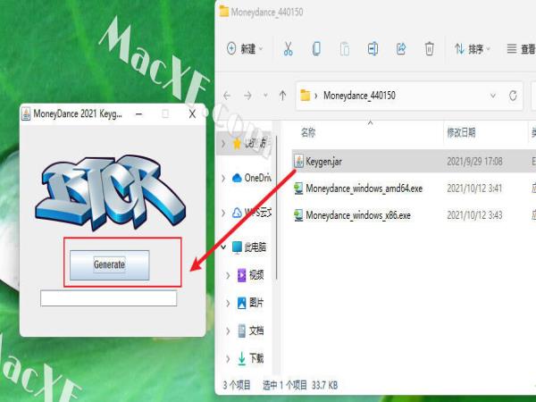Image resolution: width=536 pixels, height=402 pixels.
Task: Click the Moneydance_windows_x86.exe file icon
Action: pos(298,215)
